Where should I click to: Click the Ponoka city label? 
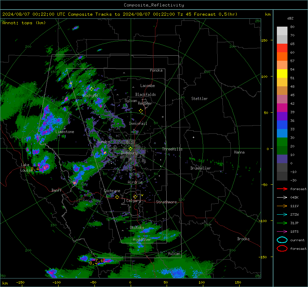[156, 70]
